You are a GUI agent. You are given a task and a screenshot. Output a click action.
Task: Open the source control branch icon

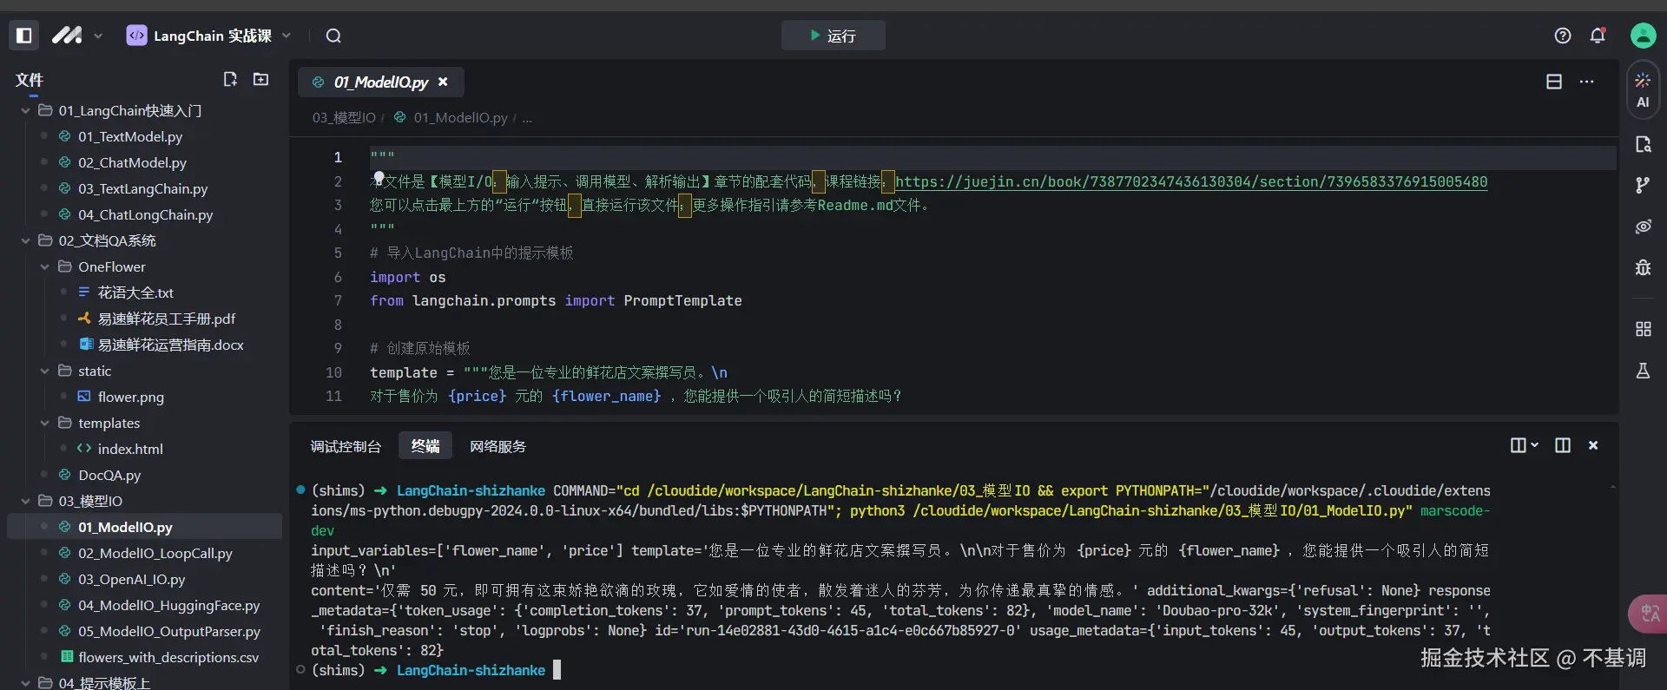click(1643, 185)
